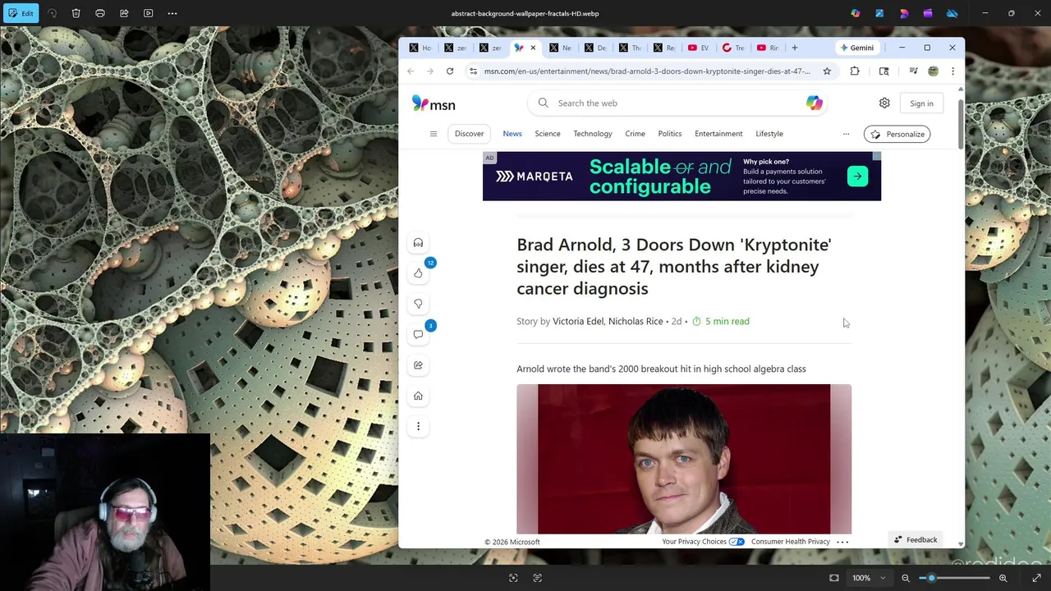The image size is (1051, 591).
Task: Switch to the 'Tre' tab
Action: click(733, 48)
